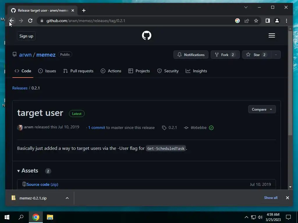Click the green verified check icon
The width and height of the screenshot is (298, 223).
(x=211, y=128)
